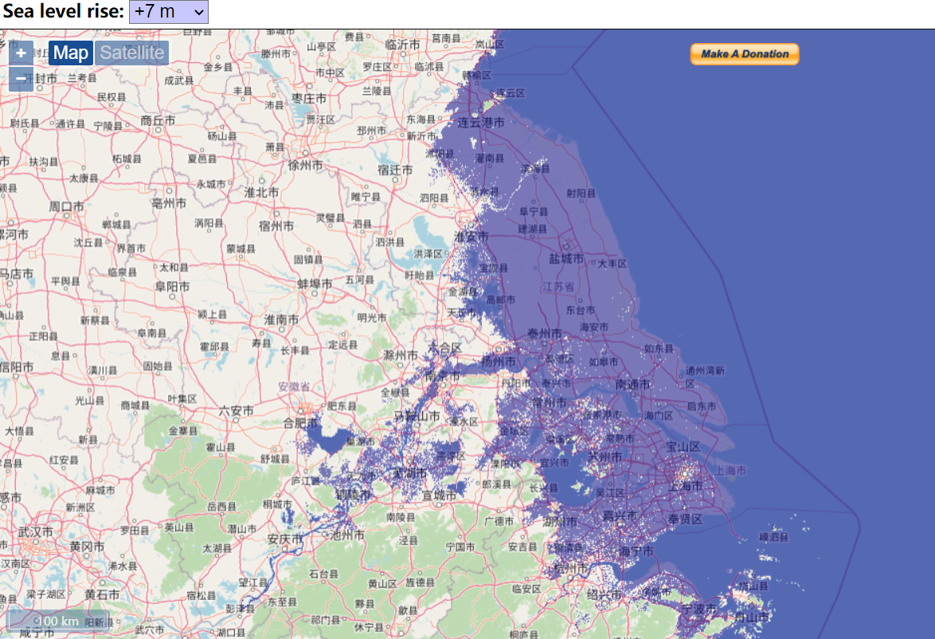The image size is (935, 639).
Task: Select the 周口市 map label
Action: (66, 206)
